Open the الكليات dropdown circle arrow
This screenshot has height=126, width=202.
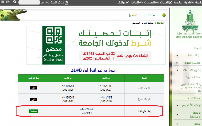[x=171, y=3]
